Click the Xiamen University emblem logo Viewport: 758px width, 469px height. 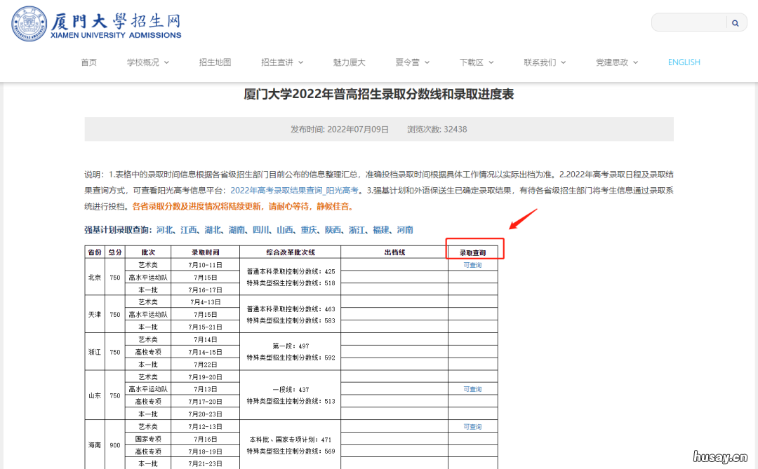point(29,23)
